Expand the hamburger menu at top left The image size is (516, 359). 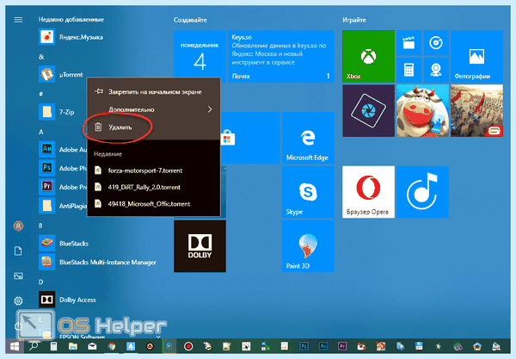(18, 20)
